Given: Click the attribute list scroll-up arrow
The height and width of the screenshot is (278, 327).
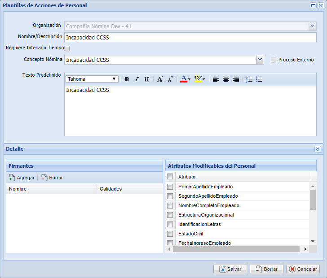Looking at the screenshot, I should pos(313,186).
